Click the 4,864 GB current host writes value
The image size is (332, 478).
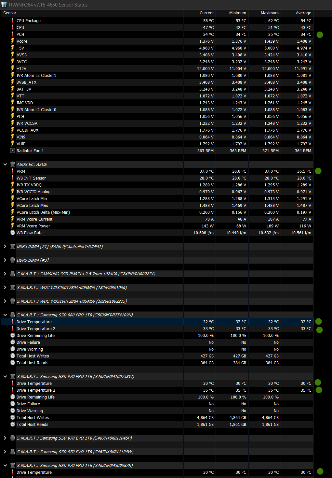[x=205, y=417]
